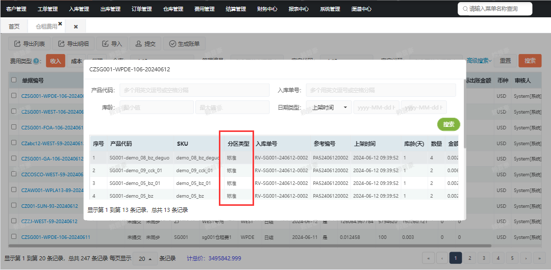Check the row CZZJ-WEST-59-20240612 checkbox

(14, 221)
